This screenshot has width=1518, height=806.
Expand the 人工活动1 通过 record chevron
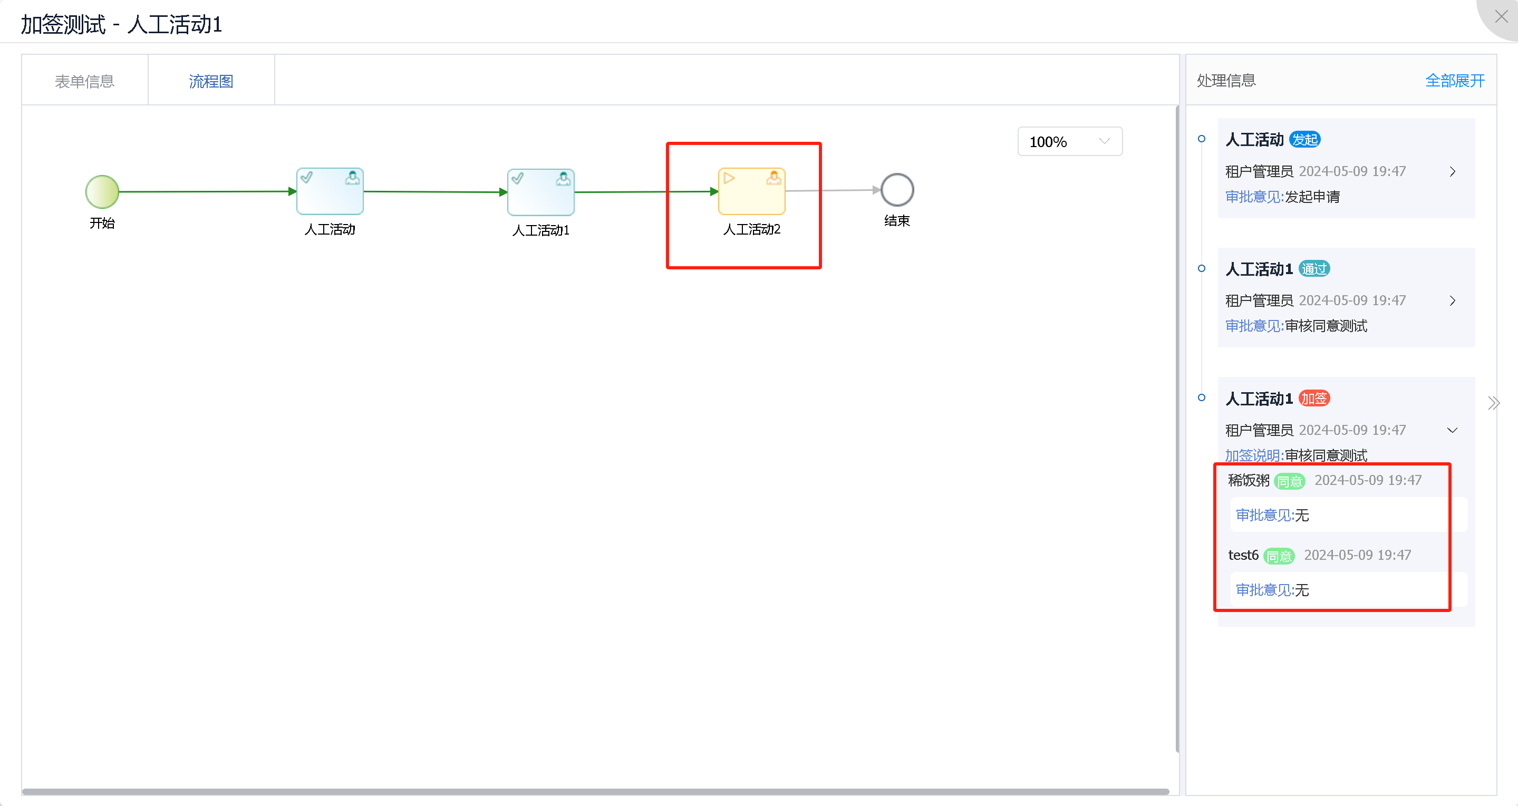pos(1452,301)
